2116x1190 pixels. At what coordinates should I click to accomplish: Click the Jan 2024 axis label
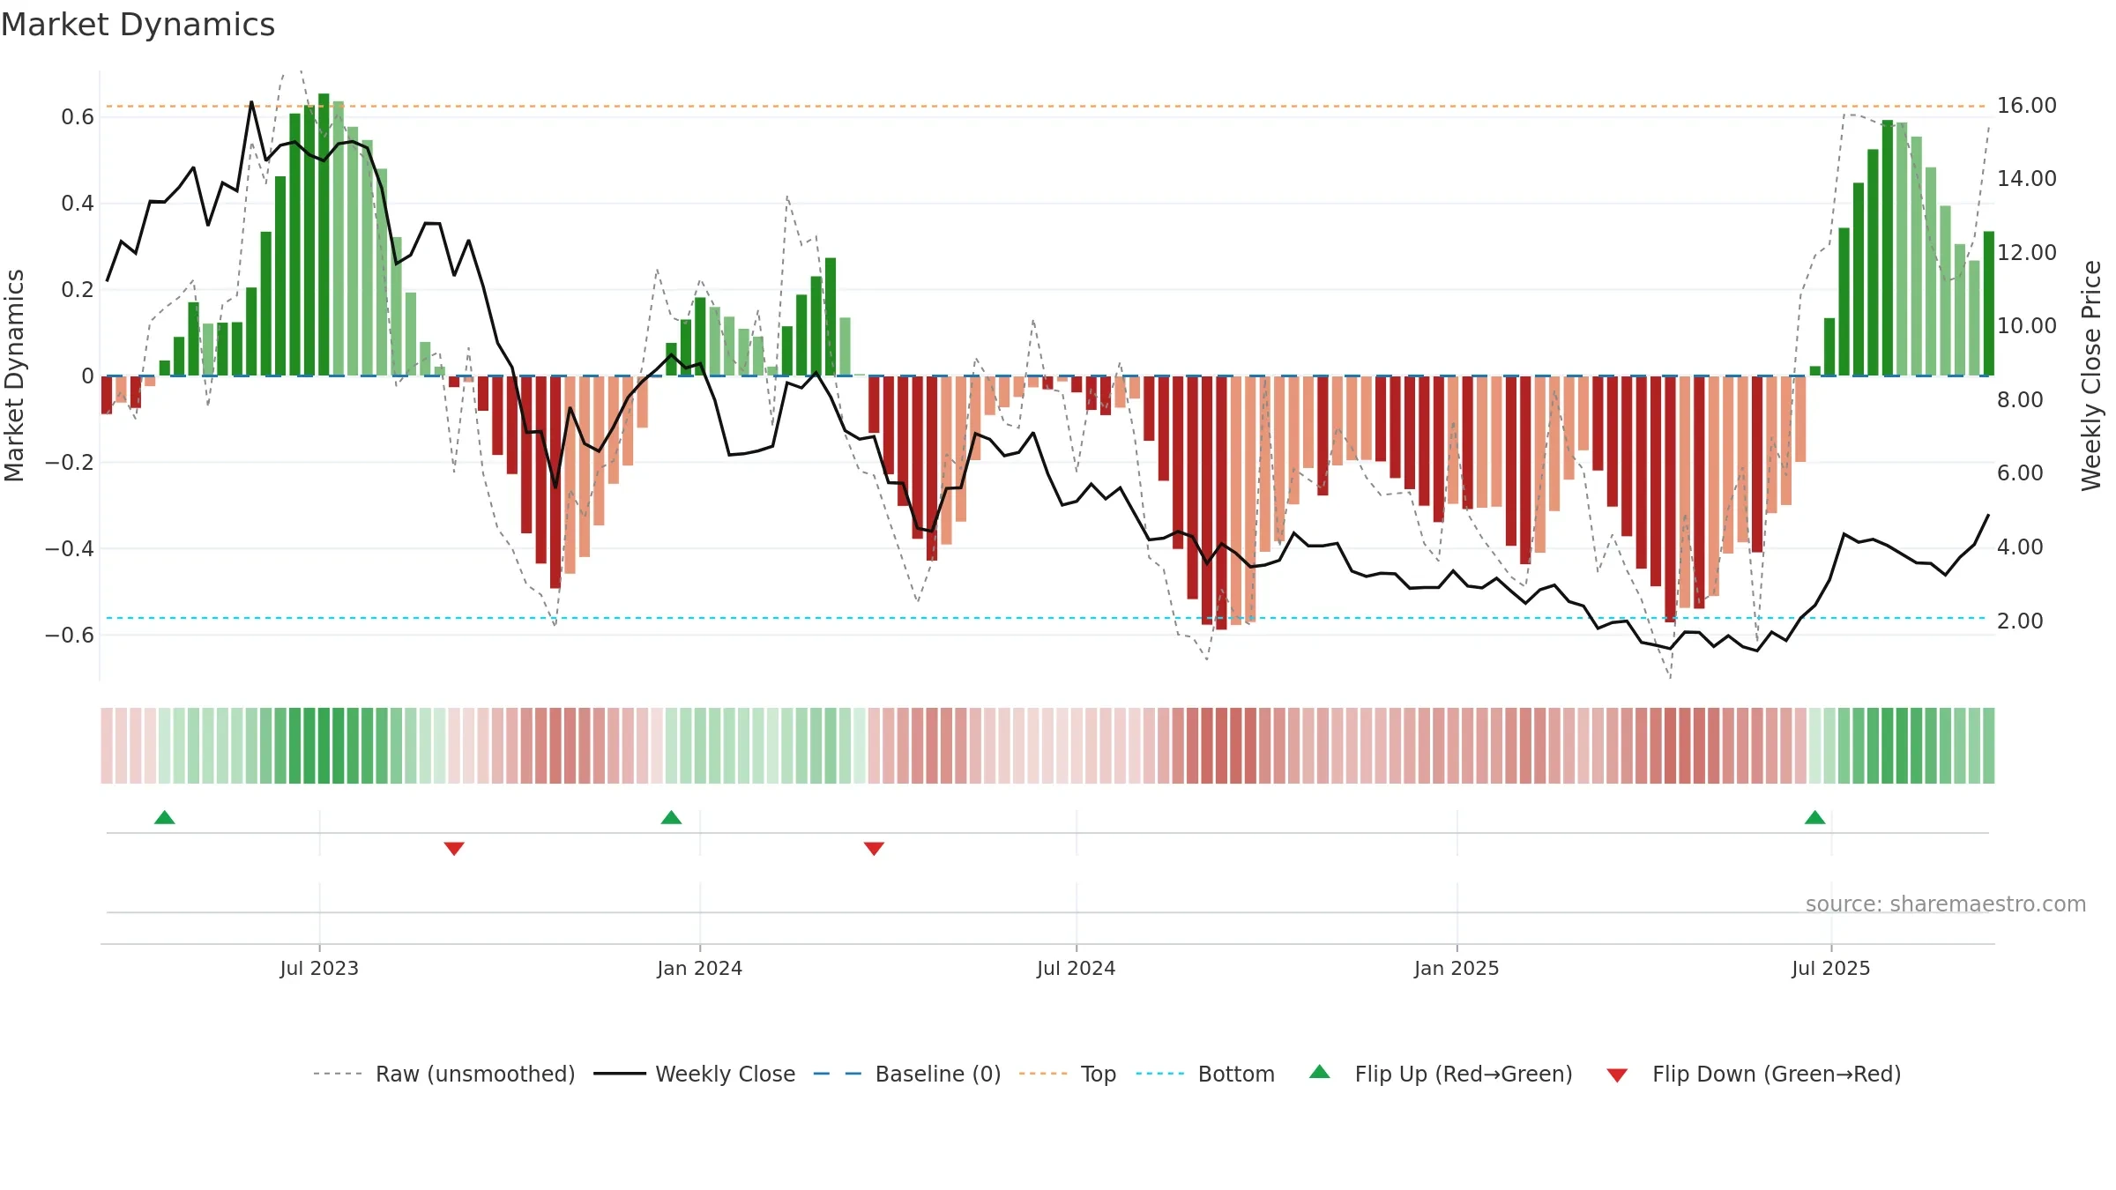pyautogui.click(x=700, y=968)
